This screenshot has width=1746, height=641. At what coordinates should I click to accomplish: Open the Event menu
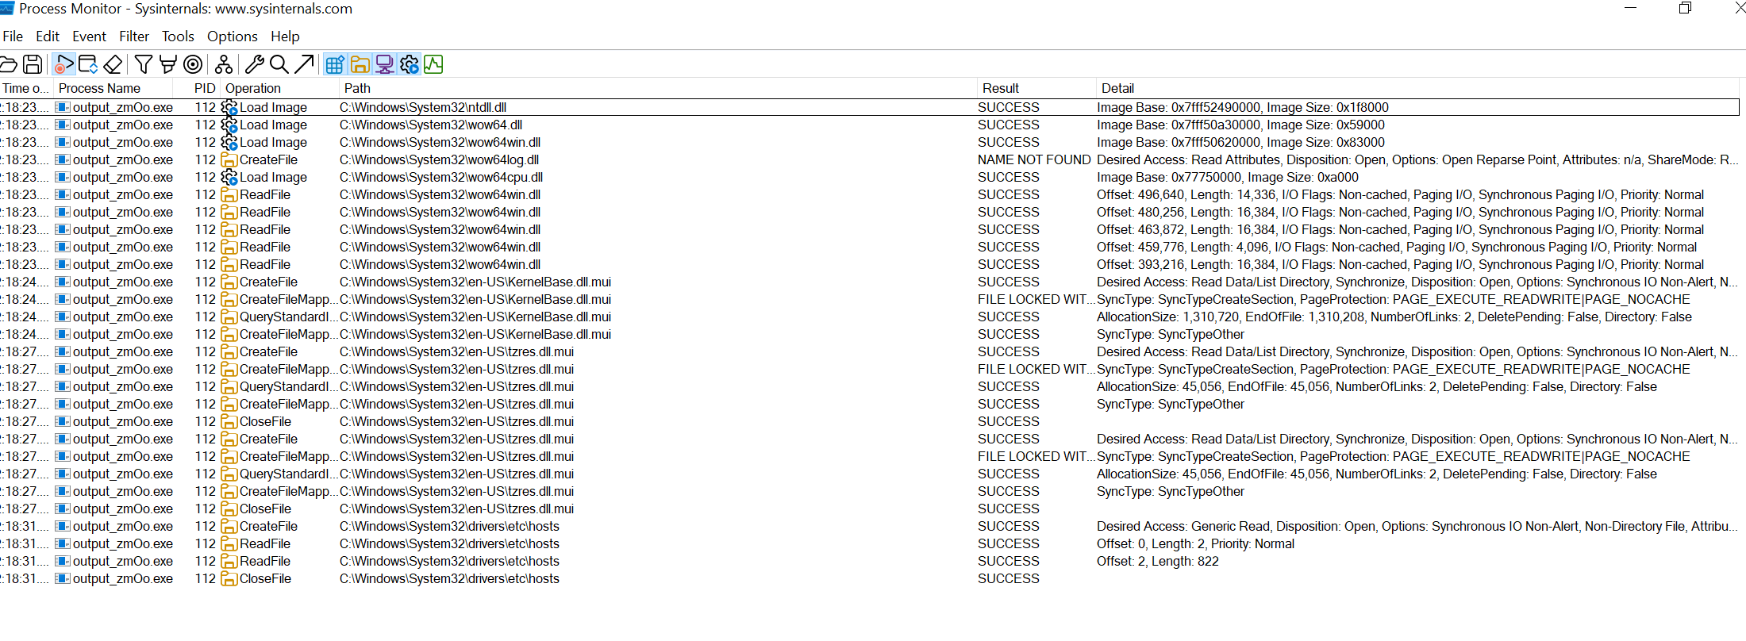click(89, 36)
